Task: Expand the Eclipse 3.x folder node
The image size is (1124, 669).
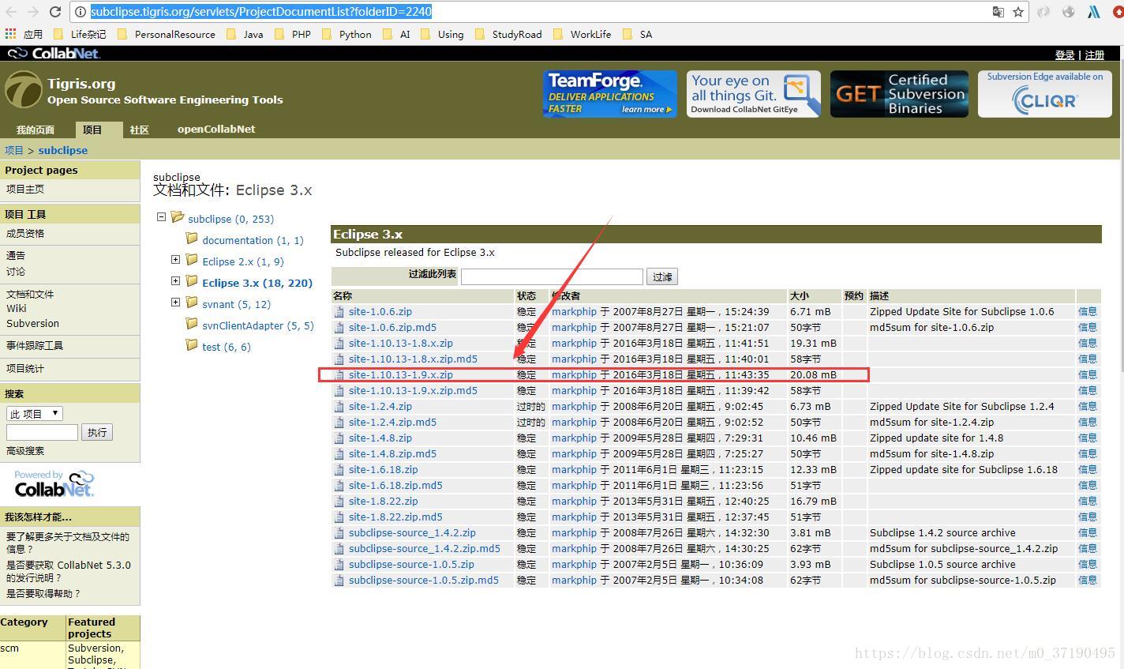Action: tap(175, 280)
